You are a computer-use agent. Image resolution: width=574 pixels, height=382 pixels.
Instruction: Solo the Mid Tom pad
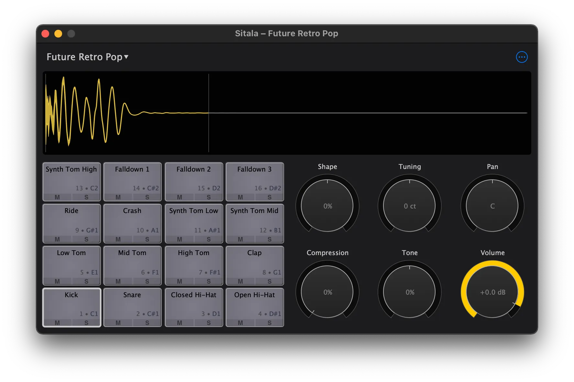[x=147, y=281]
